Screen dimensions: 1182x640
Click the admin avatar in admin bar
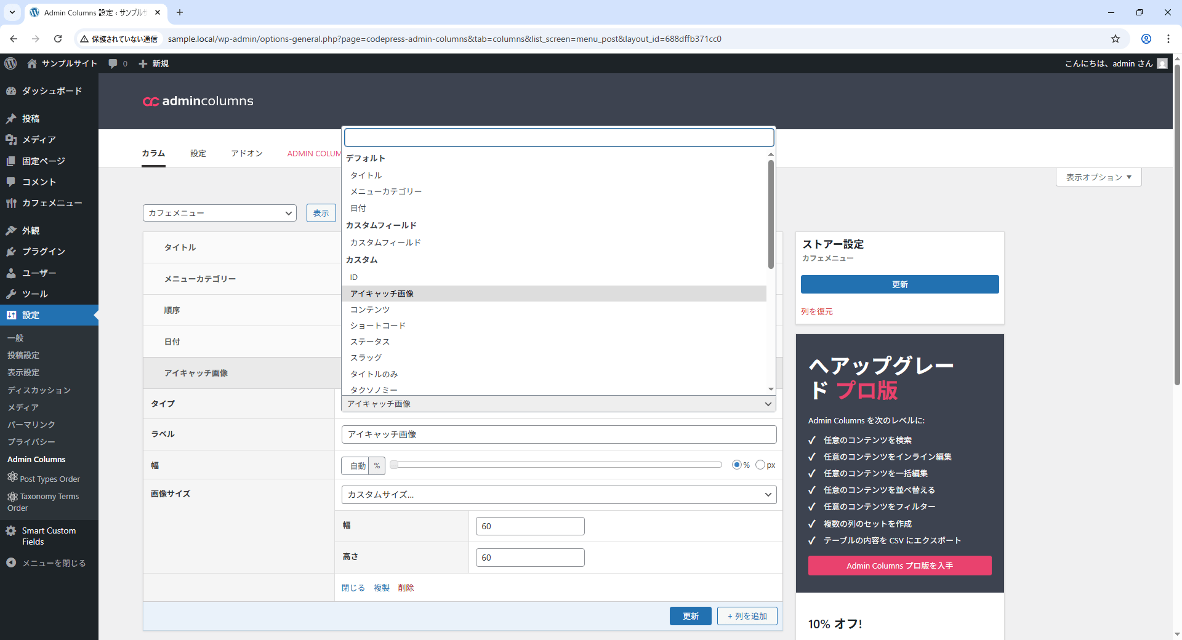(x=1162, y=63)
